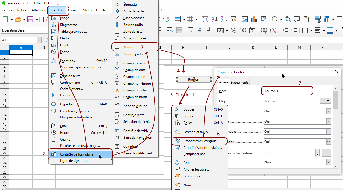
Task: Click the percent format toolbar icon
Action: [x=234, y=30]
